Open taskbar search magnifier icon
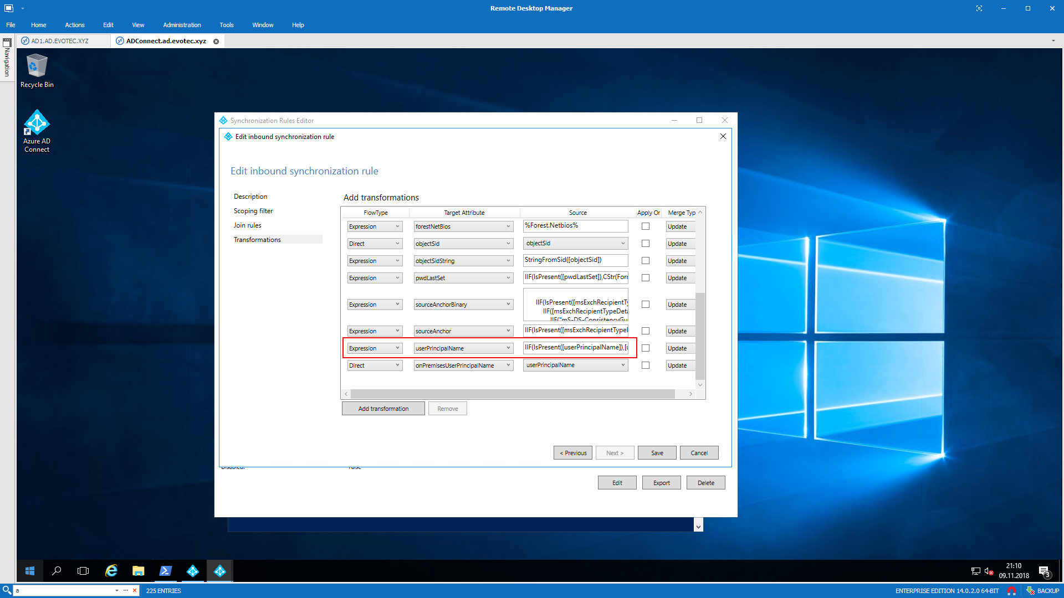This screenshot has width=1064, height=598. [57, 571]
